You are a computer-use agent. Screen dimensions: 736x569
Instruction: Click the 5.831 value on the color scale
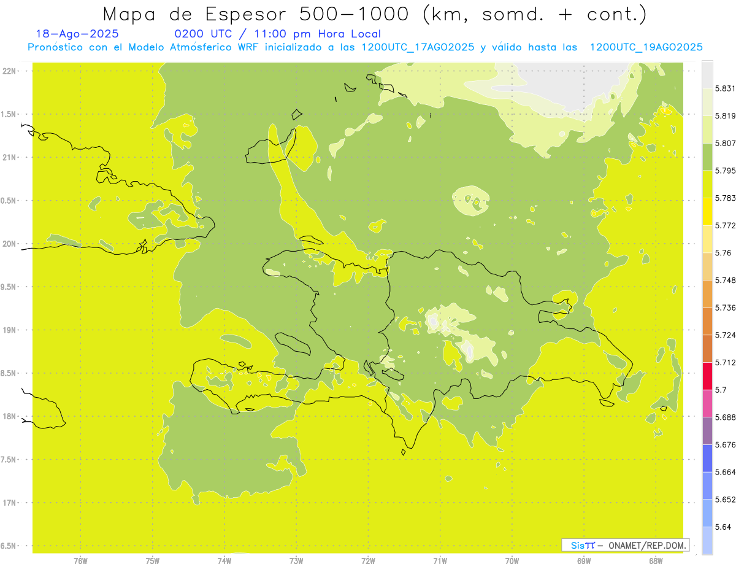coord(726,88)
